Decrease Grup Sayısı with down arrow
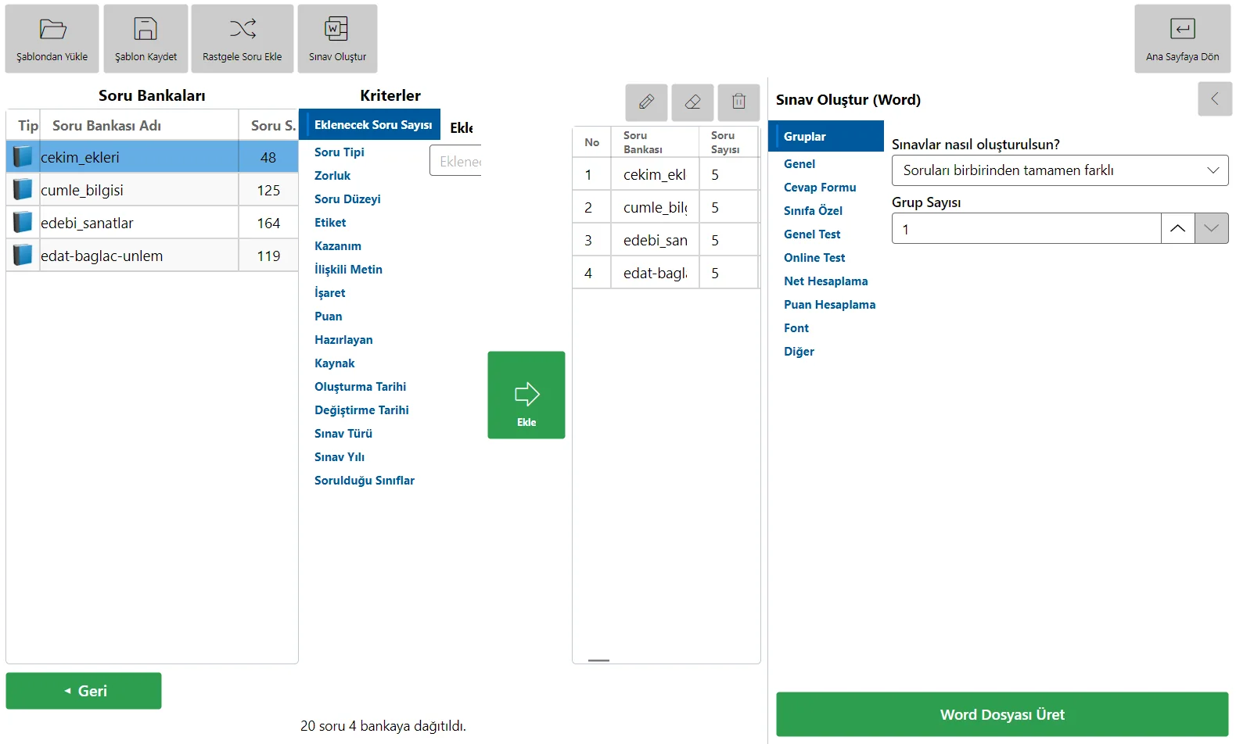Screen dimensions: 1236x744 tap(1212, 228)
